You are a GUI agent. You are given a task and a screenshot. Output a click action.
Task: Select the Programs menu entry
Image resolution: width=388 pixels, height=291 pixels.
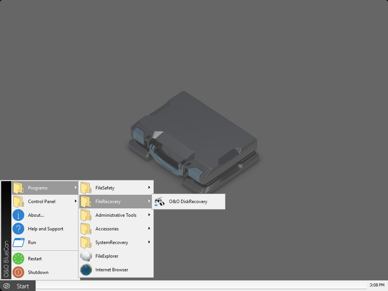(45, 188)
